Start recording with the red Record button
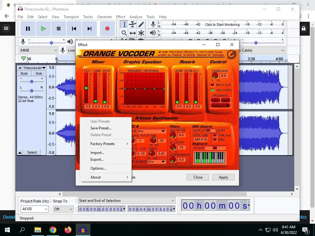 click(x=107, y=29)
